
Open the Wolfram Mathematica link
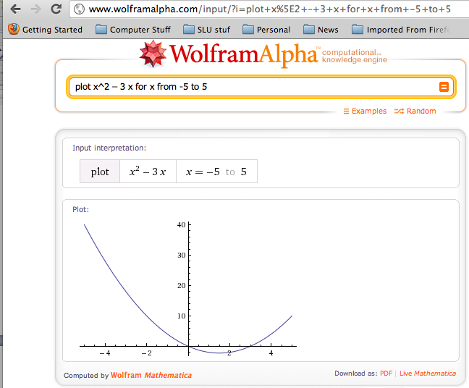point(151,376)
